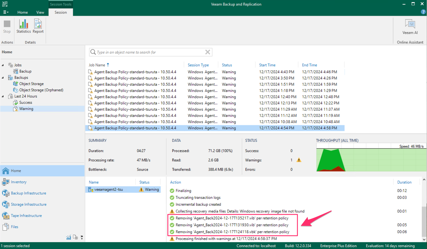Click the action log vertical scrollbar

pos(424,222)
